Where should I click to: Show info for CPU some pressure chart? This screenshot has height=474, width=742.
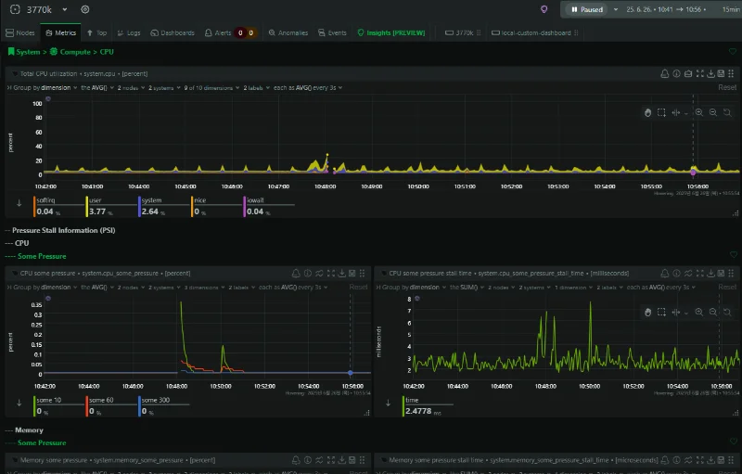(x=308, y=274)
